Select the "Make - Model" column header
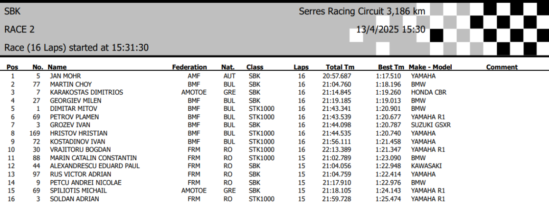The width and height of the screenshot is (549, 204). point(430,68)
